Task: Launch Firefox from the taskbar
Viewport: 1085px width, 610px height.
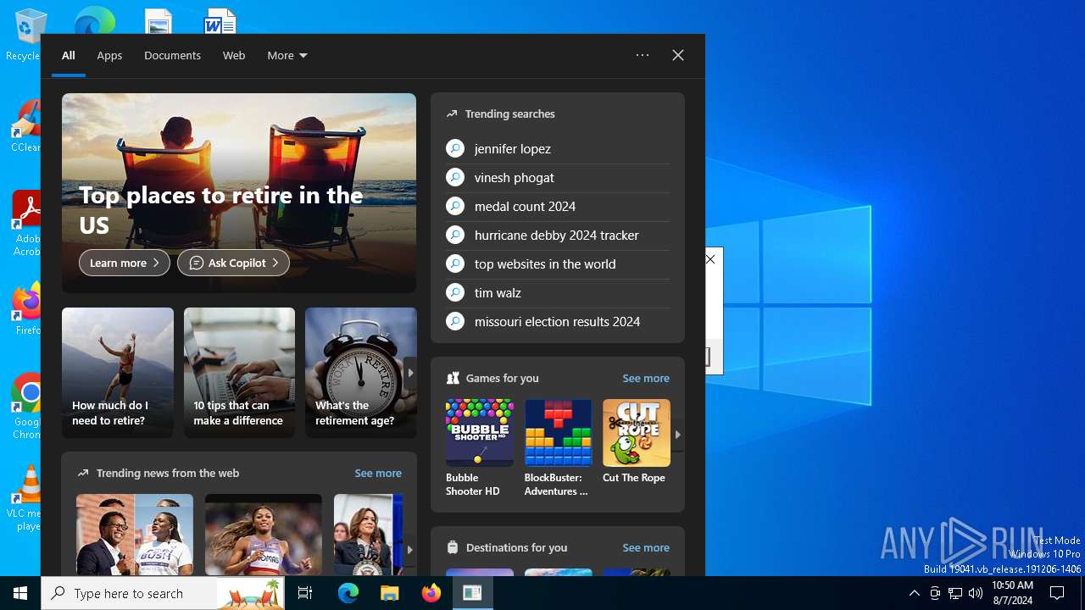Action: (x=431, y=593)
